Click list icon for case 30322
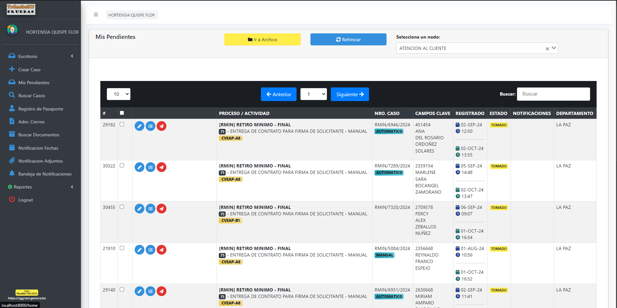The width and height of the screenshot is (617, 308). point(151,167)
